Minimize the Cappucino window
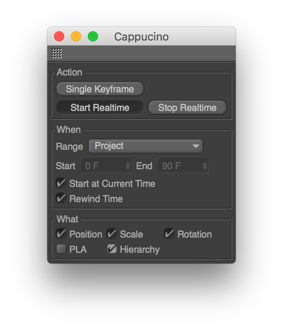The height and width of the screenshot is (331, 283). [76, 36]
